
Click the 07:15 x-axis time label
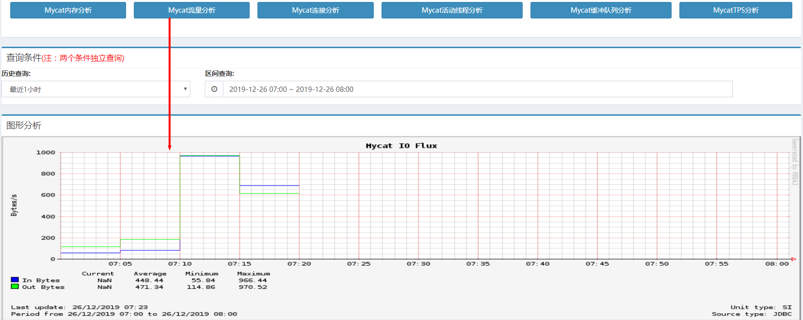[x=239, y=264]
